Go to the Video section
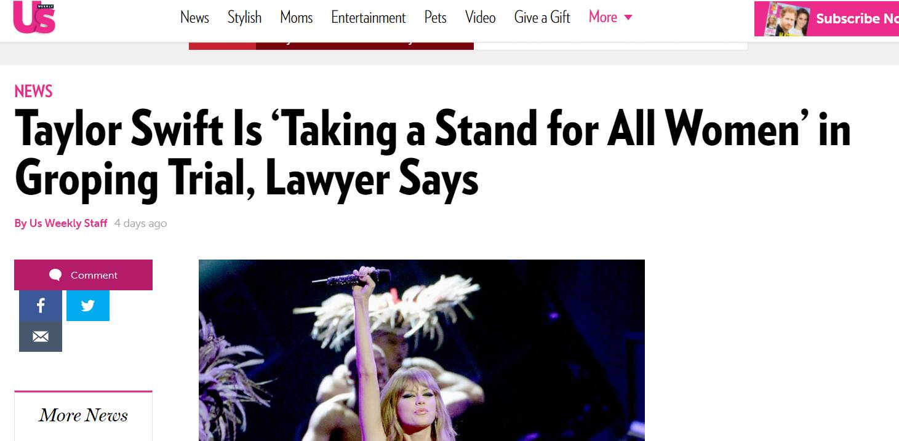This screenshot has width=899, height=441. click(x=481, y=17)
